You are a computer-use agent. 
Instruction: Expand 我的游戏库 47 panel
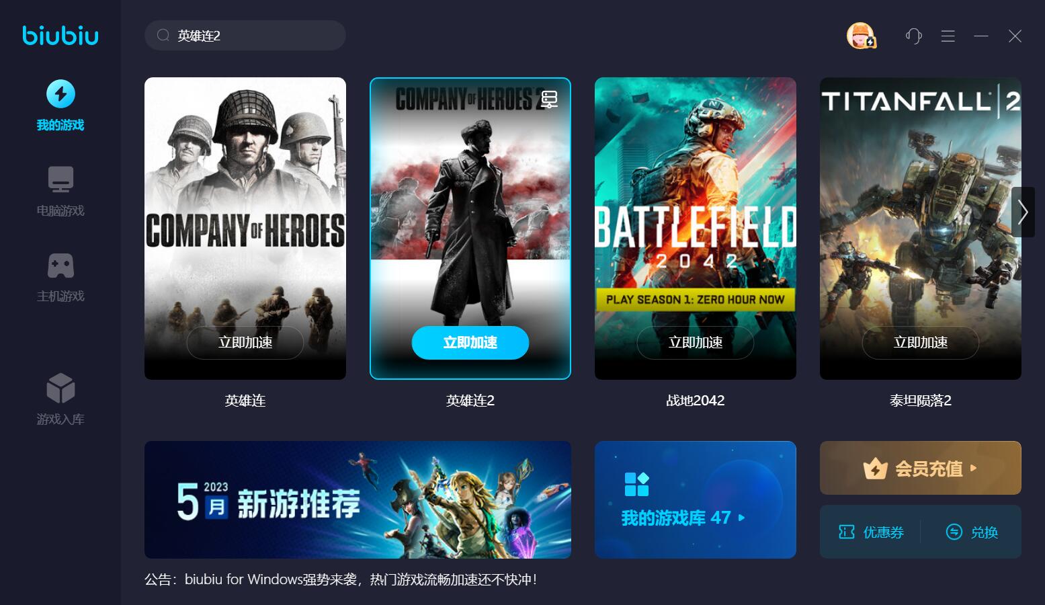click(696, 499)
